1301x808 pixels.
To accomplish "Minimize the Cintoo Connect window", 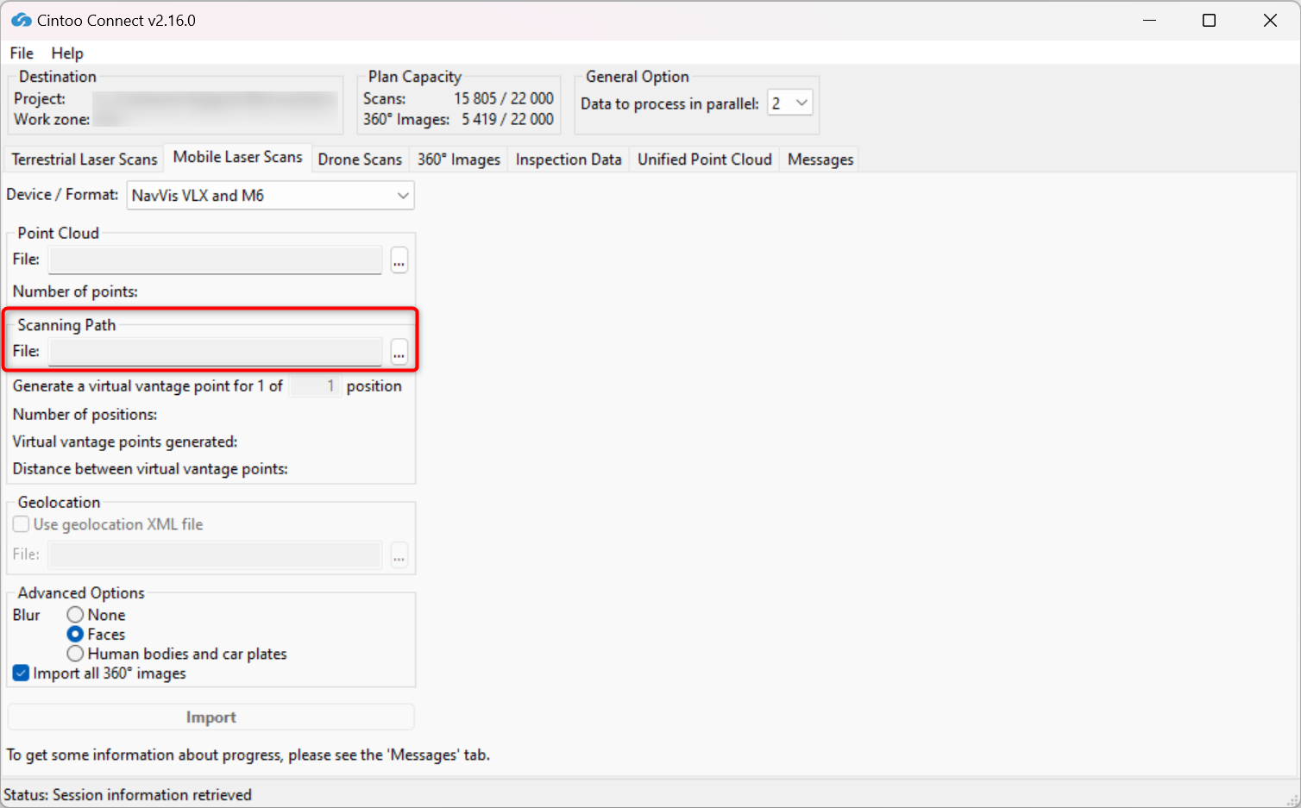I will click(x=1149, y=20).
